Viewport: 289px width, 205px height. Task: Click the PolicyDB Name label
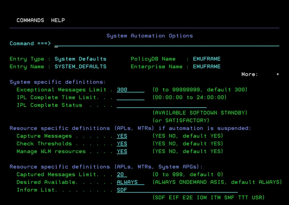(153, 59)
